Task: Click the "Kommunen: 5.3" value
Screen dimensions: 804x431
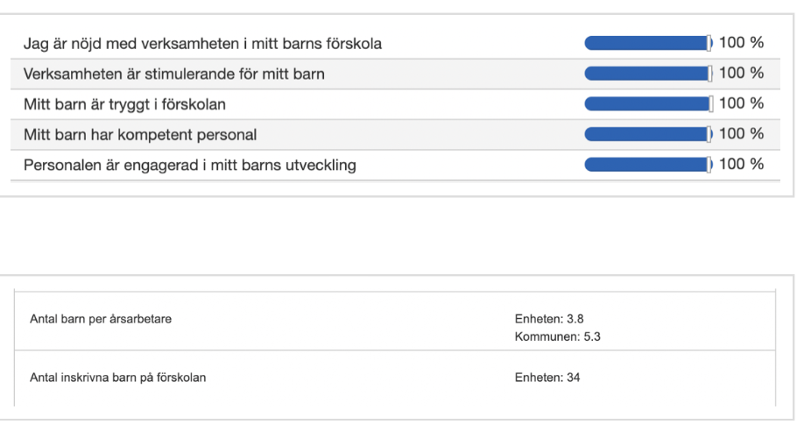Action: click(557, 336)
